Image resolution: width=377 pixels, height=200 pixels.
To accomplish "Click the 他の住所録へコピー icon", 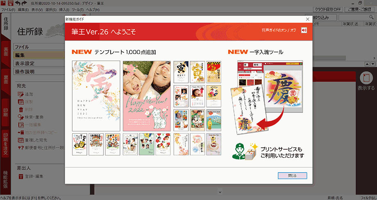I will coord(21,133).
